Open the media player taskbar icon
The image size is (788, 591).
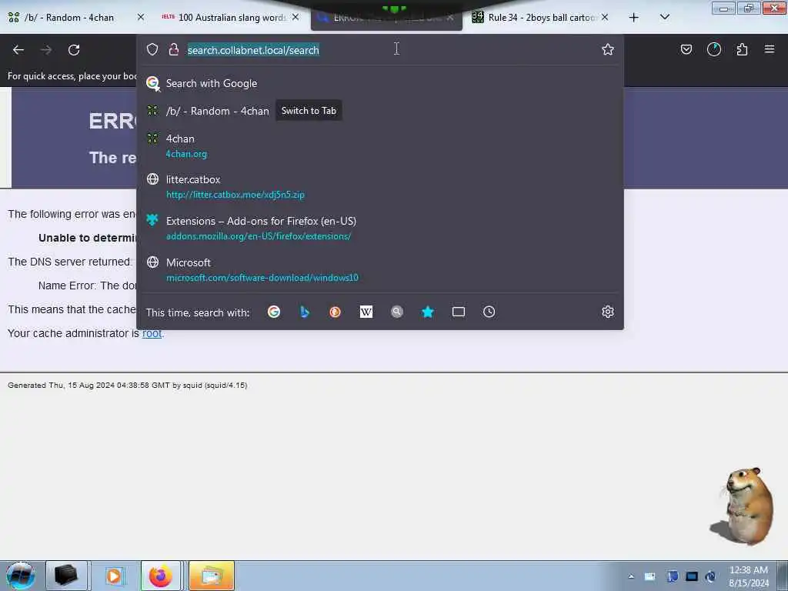point(114,576)
